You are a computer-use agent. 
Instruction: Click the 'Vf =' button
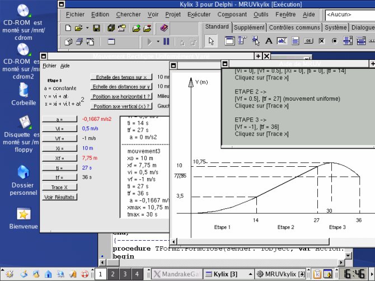click(x=59, y=138)
